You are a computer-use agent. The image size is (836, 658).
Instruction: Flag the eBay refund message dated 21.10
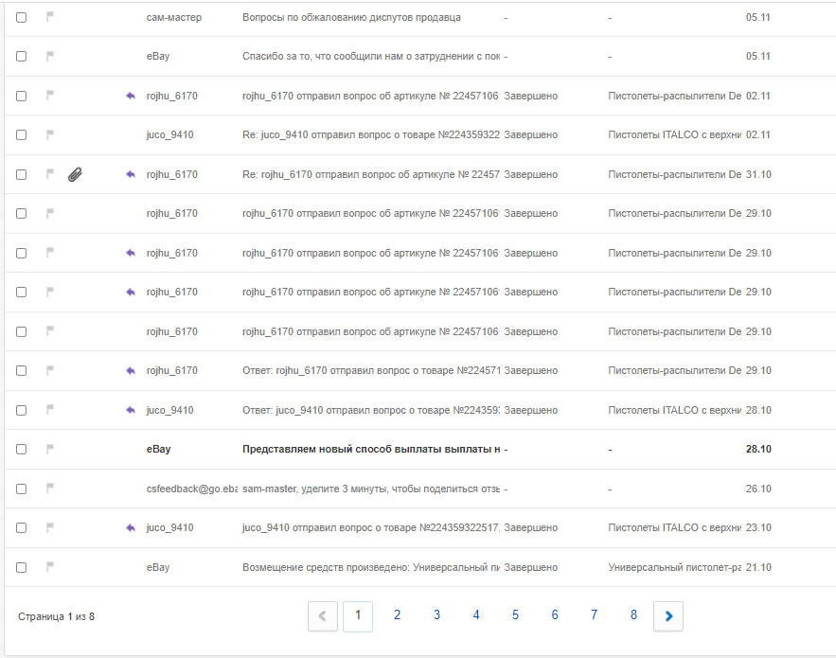(x=49, y=567)
